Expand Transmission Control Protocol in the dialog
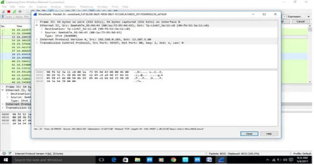Image resolution: width=314 pixels, height=165 pixels. click(37, 43)
